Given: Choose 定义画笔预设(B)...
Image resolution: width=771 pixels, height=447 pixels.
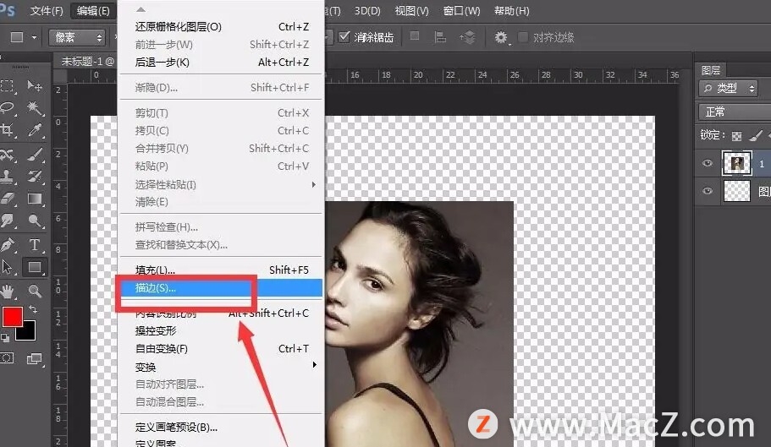Looking at the screenshot, I should coord(221,428).
